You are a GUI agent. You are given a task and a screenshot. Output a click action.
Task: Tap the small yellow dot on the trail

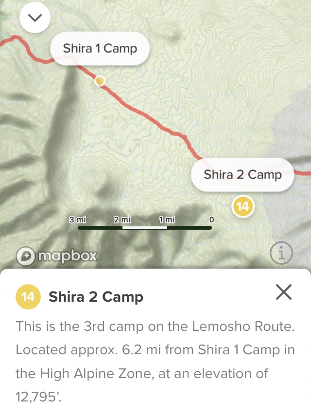(100, 81)
